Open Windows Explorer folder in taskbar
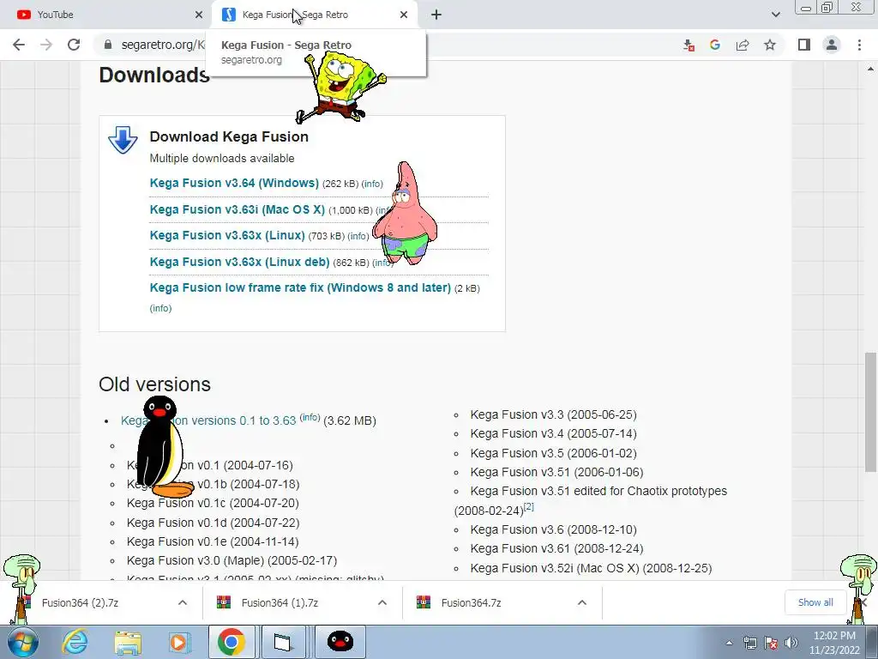The width and height of the screenshot is (878, 659). (x=128, y=642)
